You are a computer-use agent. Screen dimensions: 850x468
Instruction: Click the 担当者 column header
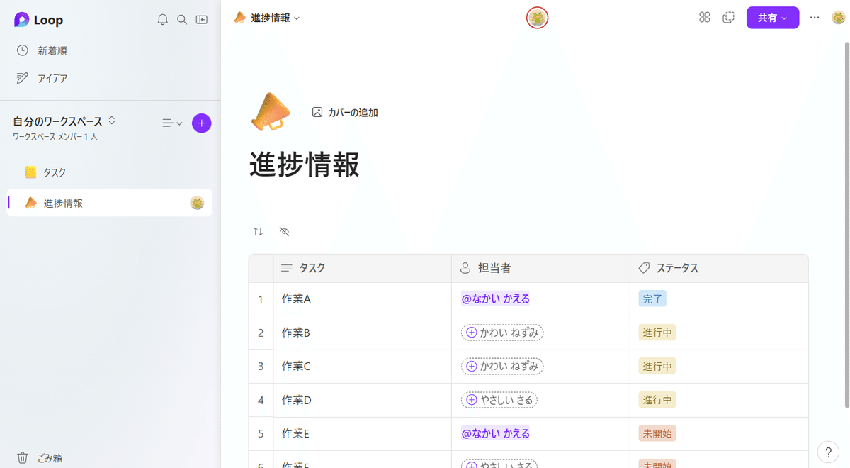pos(540,268)
